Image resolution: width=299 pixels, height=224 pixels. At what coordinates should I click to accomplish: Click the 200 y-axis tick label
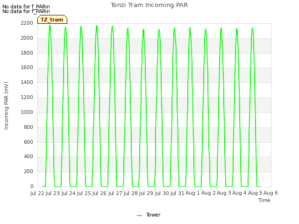pyautogui.click(x=28, y=171)
